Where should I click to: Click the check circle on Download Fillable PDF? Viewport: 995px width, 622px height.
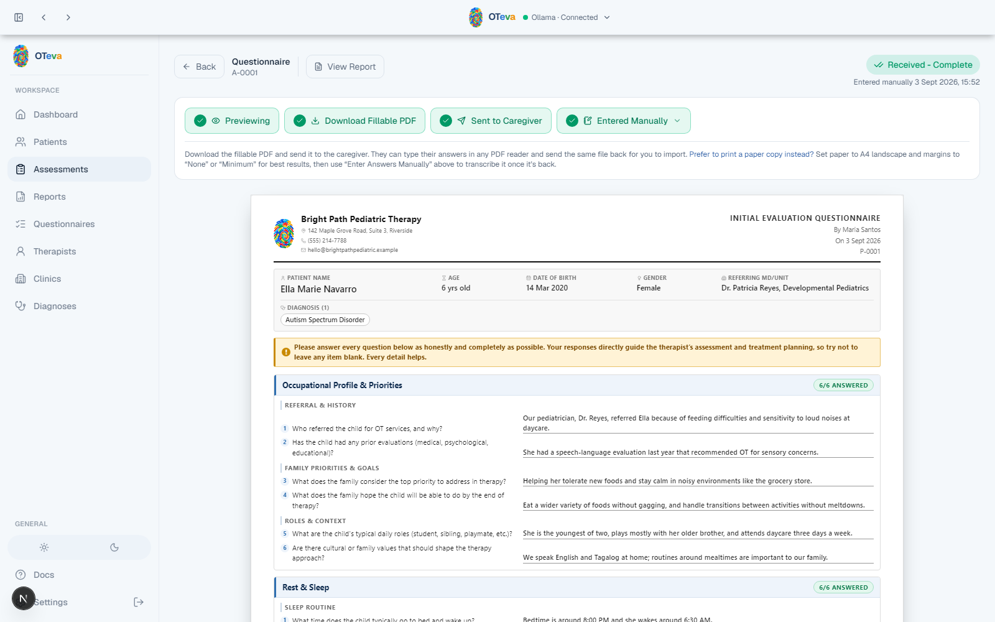(300, 121)
